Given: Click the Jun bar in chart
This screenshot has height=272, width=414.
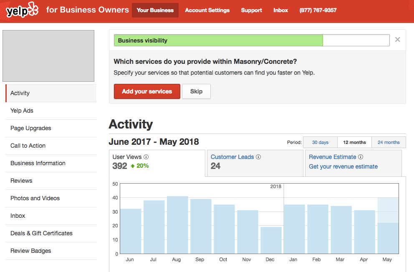Looking at the screenshot, I should [x=131, y=232].
